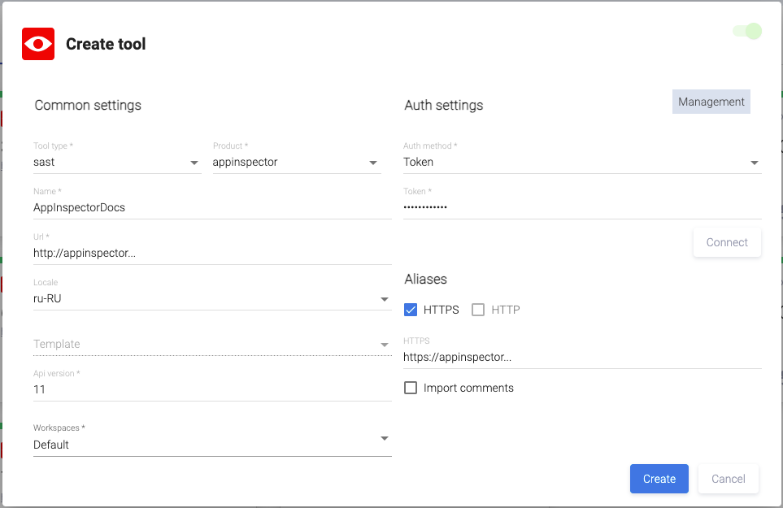The image size is (783, 508).
Task: Click the HTTPS alias URL field
Action: [x=581, y=358]
